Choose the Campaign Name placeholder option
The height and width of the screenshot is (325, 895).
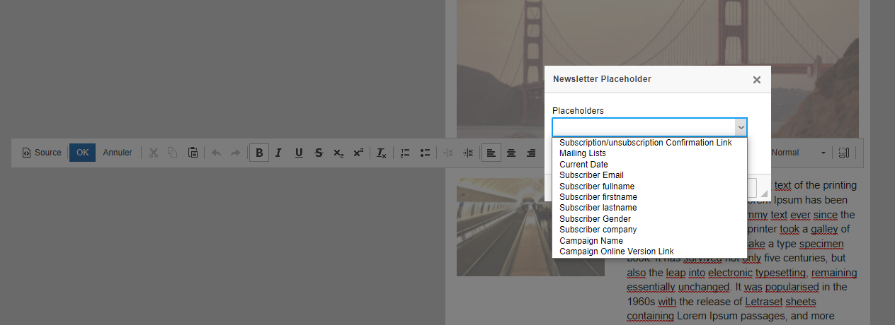(591, 241)
